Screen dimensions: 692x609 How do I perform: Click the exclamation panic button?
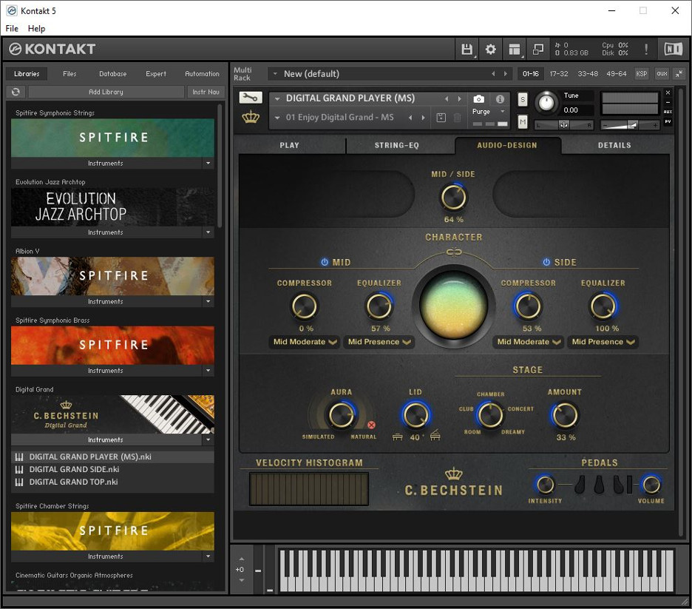coord(646,49)
